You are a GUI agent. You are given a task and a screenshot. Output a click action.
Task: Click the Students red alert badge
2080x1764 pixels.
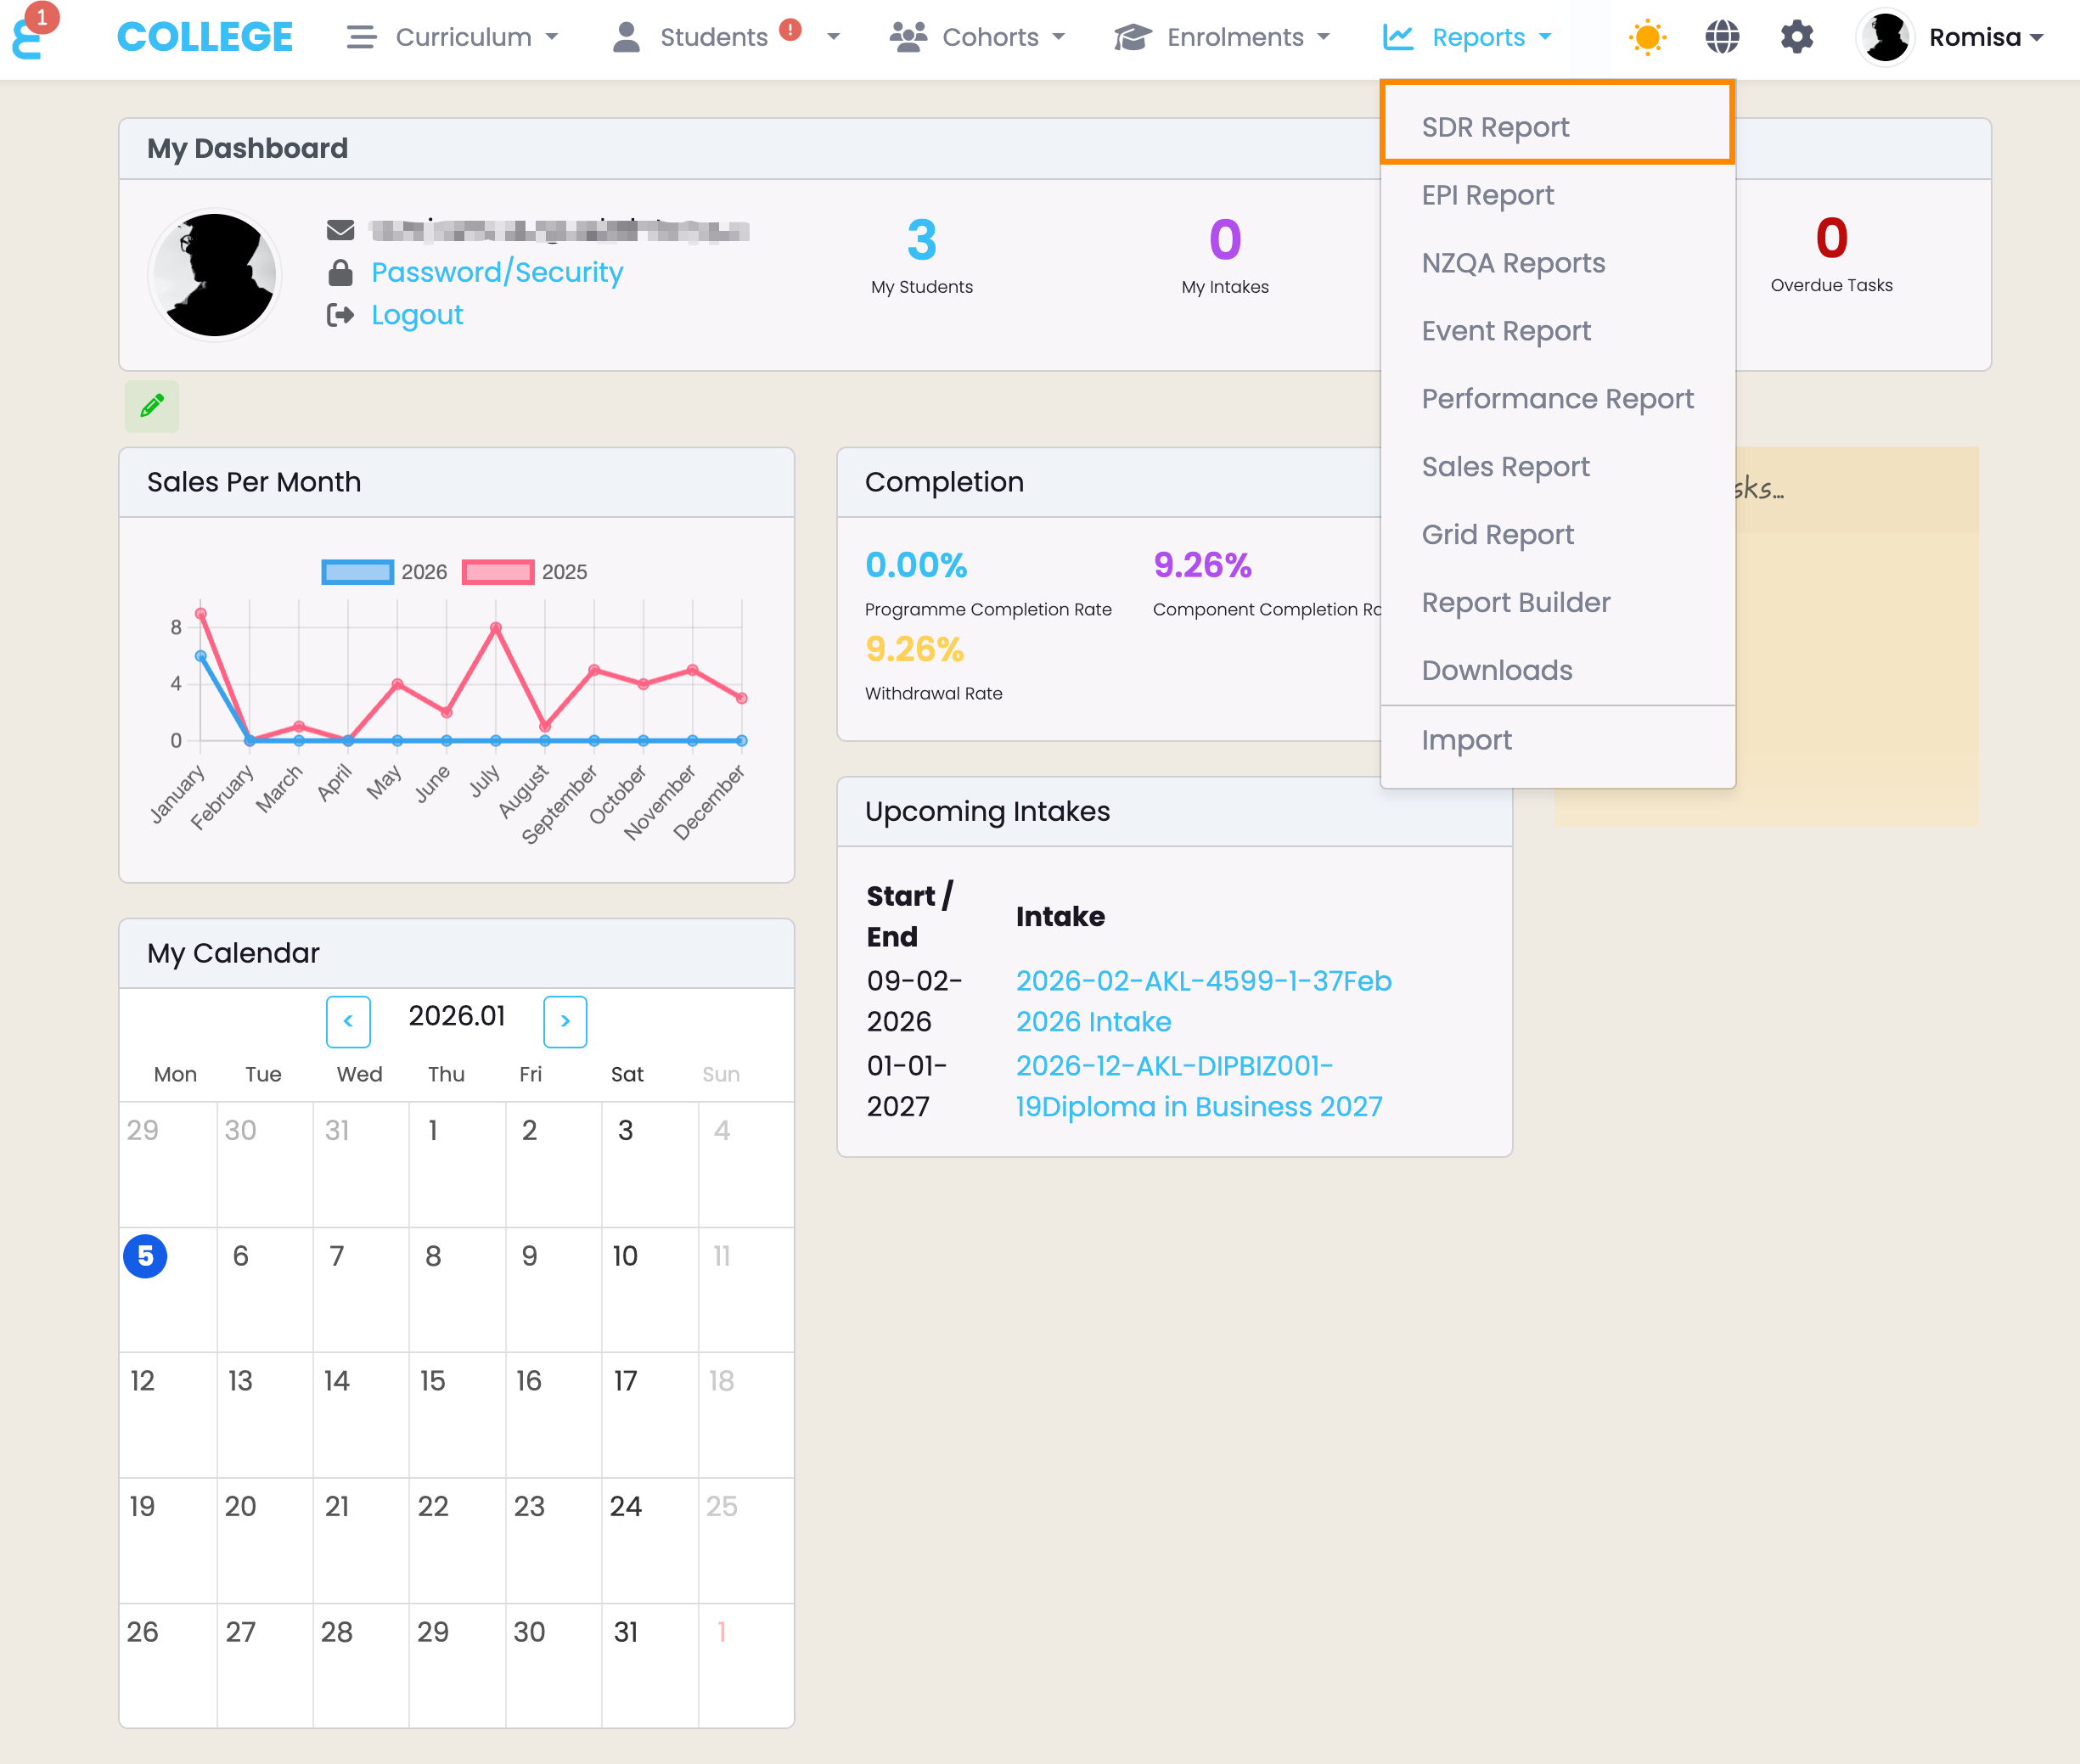(790, 30)
